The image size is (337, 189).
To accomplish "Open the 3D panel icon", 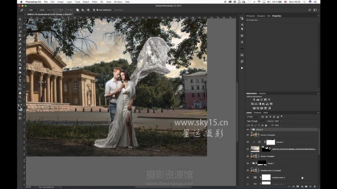I will click(242, 35).
